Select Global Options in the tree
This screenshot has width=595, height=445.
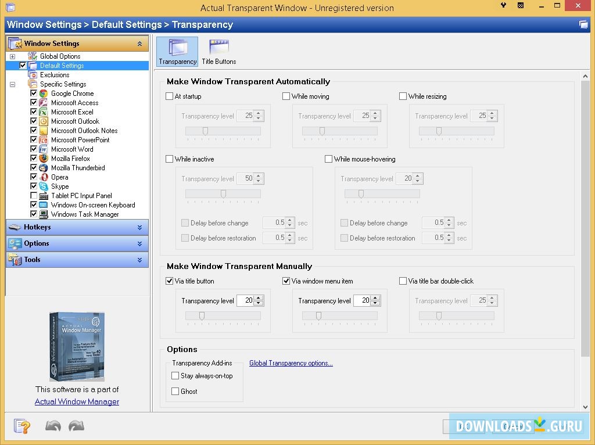[x=60, y=56]
